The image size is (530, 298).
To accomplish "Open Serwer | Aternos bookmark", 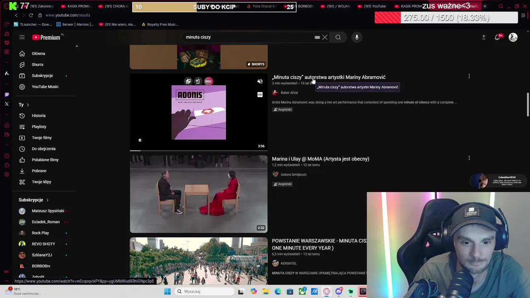I will click(x=75, y=24).
